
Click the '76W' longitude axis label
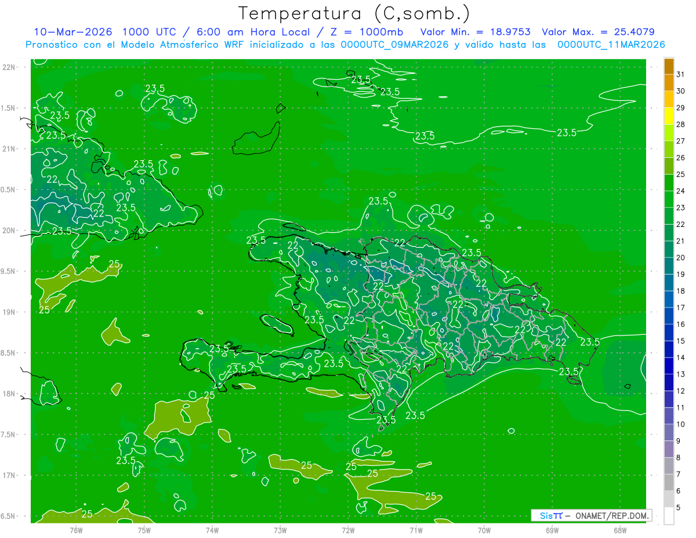76,530
